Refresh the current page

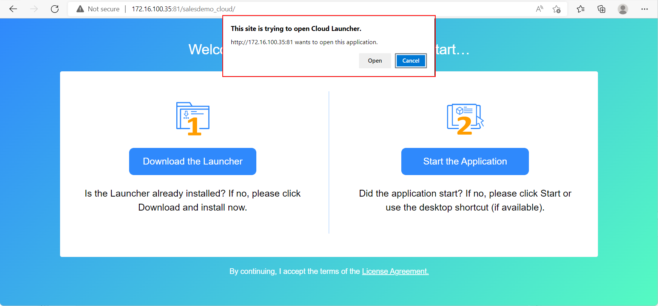click(55, 9)
